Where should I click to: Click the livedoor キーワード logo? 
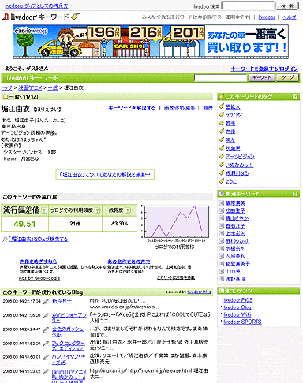(36, 17)
